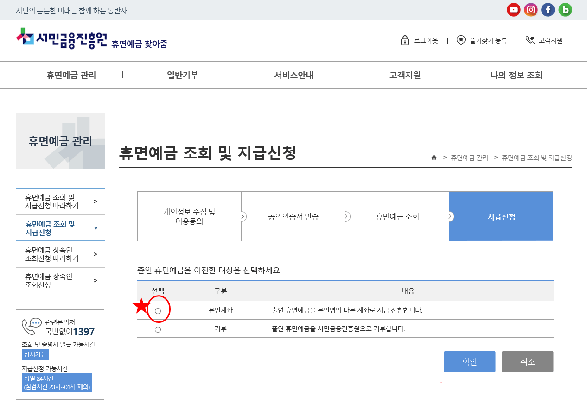Click the star bookmark icon beside 즐겨찾기 등록
This screenshot has height=416, width=587.
[x=460, y=40]
